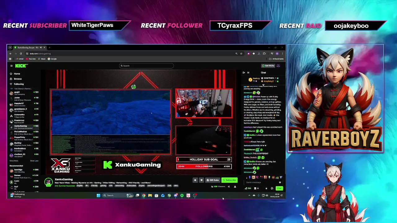Click the Get KICKs button
Viewport: 397px width, 223px height.
coord(268,66)
